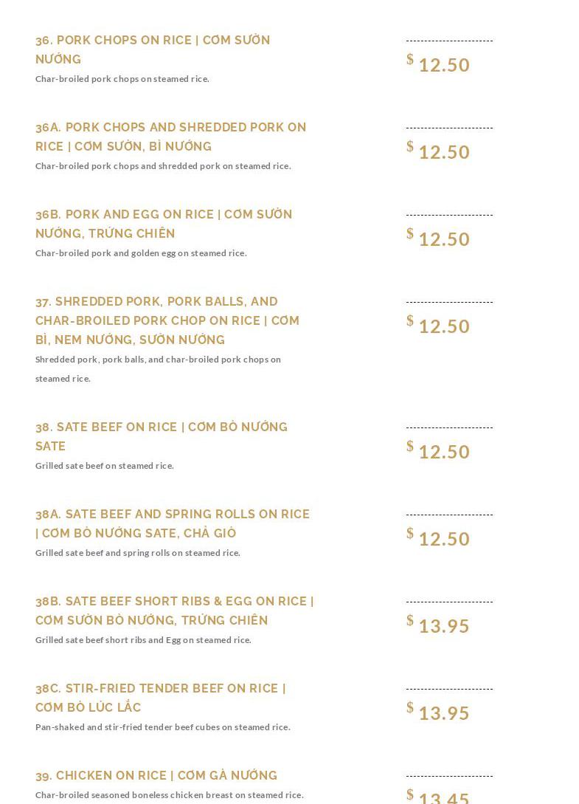Click the "Pan-shaked and stir-fried tender beef cubes" description
Screen dimensions: 579x804
click(163, 727)
